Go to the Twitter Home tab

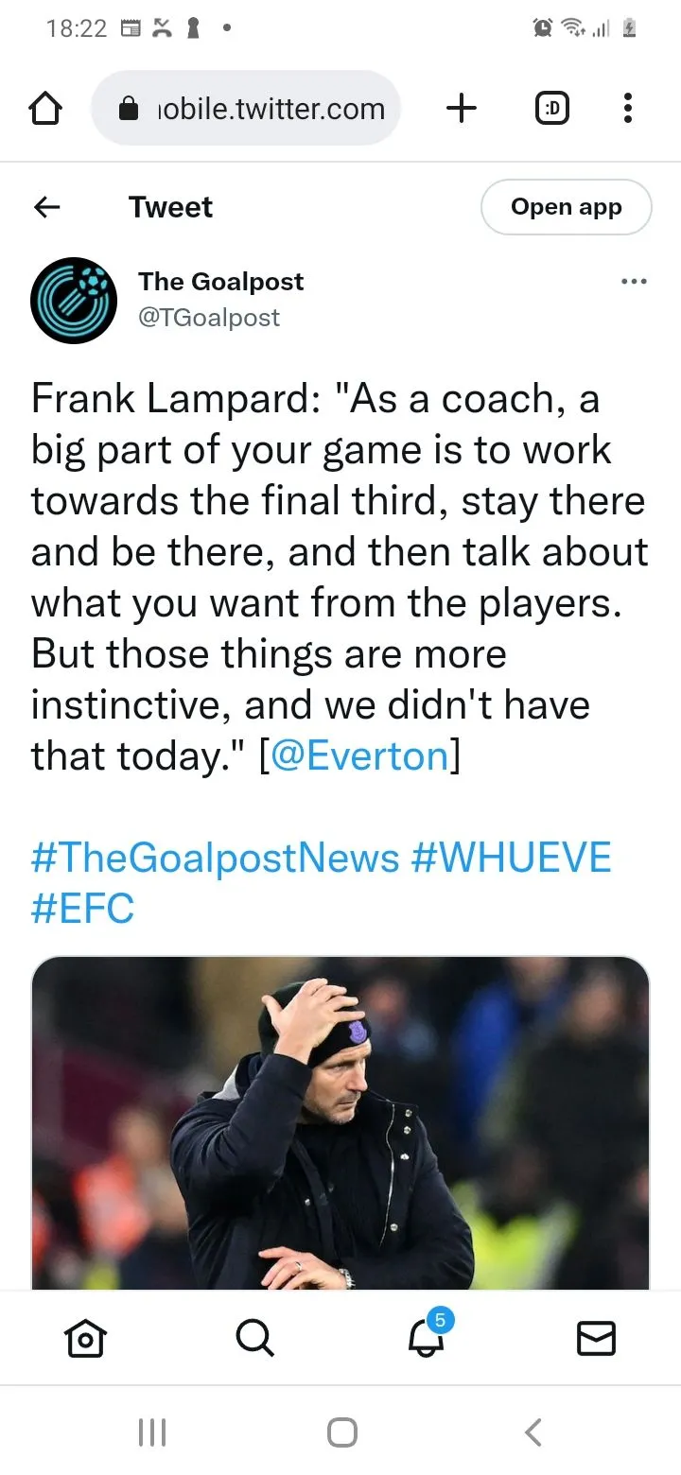click(x=85, y=1338)
